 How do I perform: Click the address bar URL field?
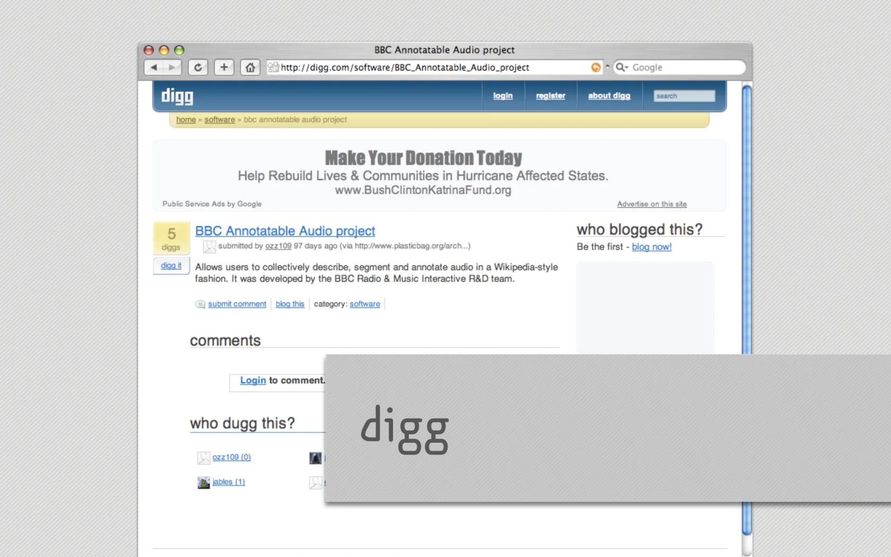click(x=435, y=67)
